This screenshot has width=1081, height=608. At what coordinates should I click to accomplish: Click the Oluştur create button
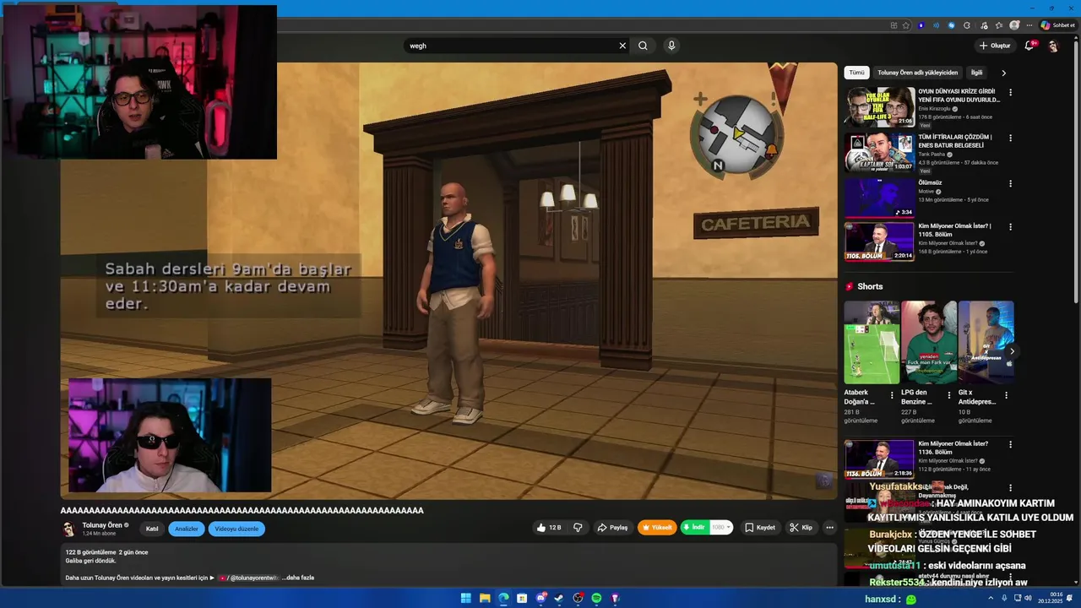995,46
